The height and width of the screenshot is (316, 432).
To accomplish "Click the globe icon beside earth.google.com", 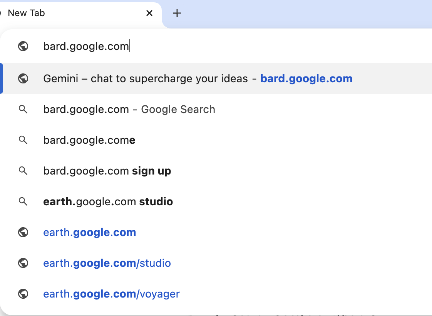I will tap(23, 233).
